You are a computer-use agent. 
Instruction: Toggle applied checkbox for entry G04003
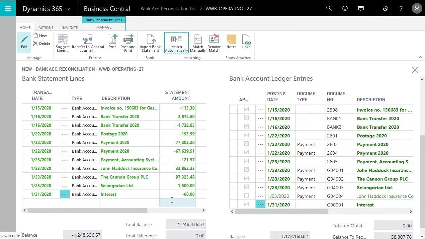[246, 187]
